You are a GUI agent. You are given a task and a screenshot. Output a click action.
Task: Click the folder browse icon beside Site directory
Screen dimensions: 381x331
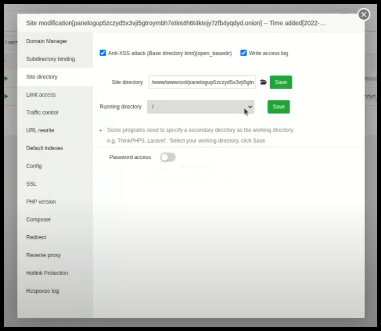click(x=263, y=82)
